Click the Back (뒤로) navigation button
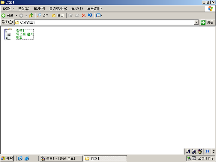Screen dimensions: 216x162 [7, 15]
